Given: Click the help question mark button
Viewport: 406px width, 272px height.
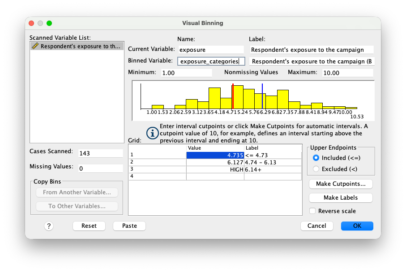Looking at the screenshot, I should point(49,226).
